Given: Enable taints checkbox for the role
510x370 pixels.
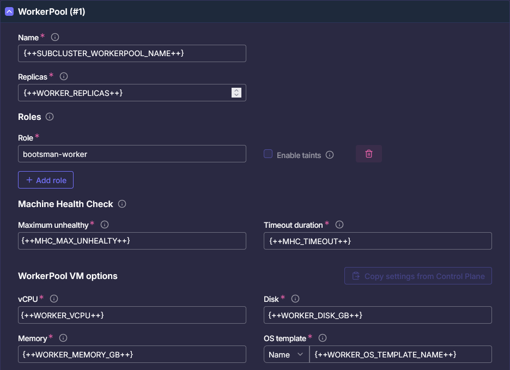Looking at the screenshot, I should 268,154.
